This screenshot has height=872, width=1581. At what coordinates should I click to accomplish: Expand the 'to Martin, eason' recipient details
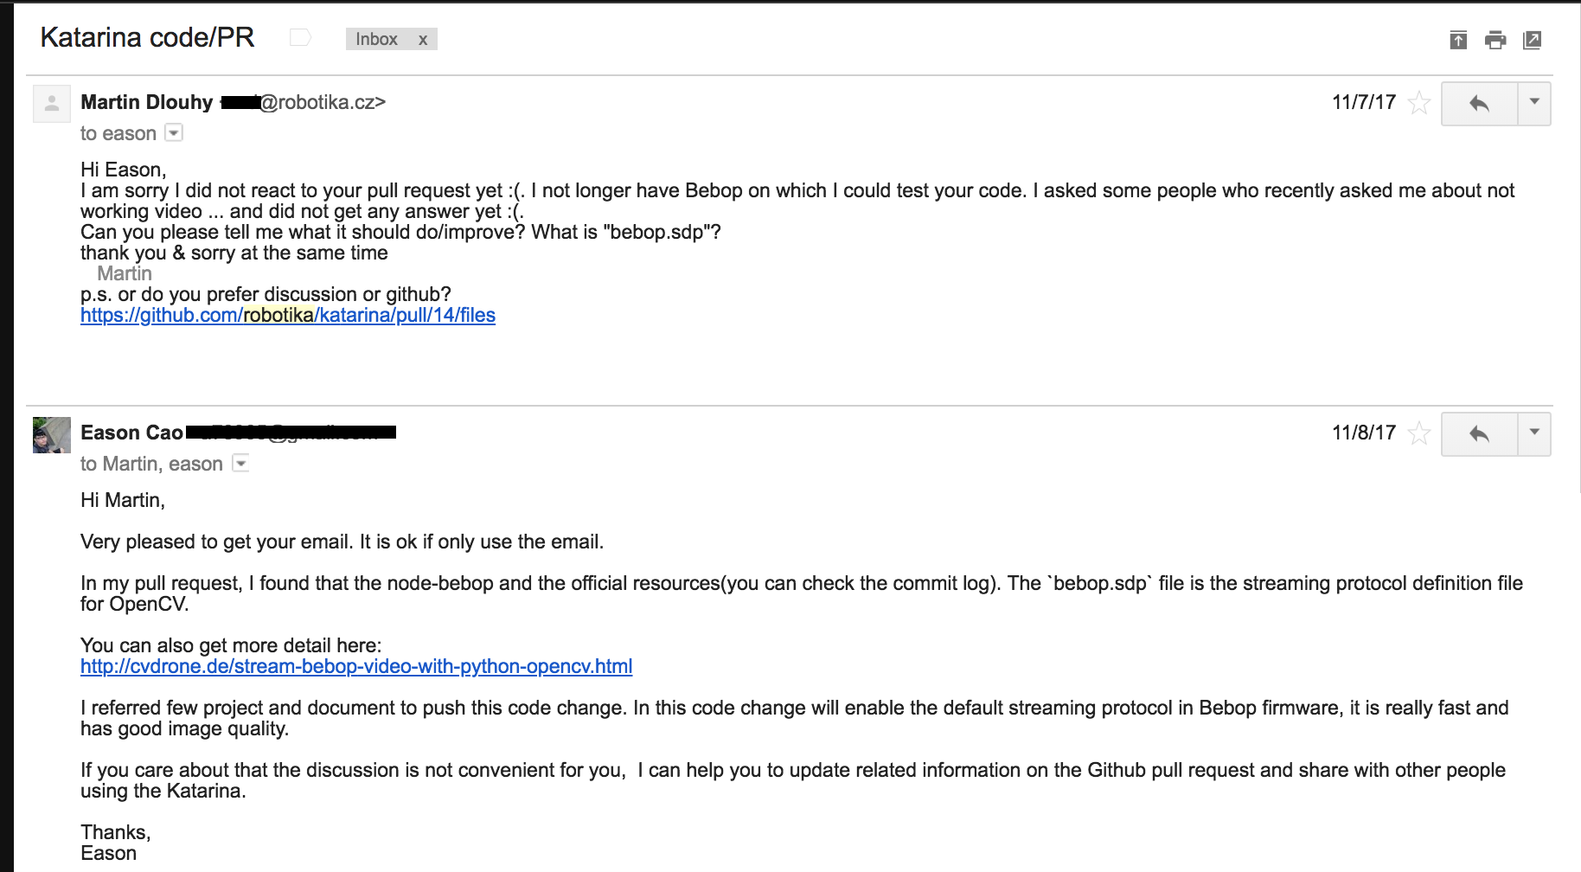[240, 464]
